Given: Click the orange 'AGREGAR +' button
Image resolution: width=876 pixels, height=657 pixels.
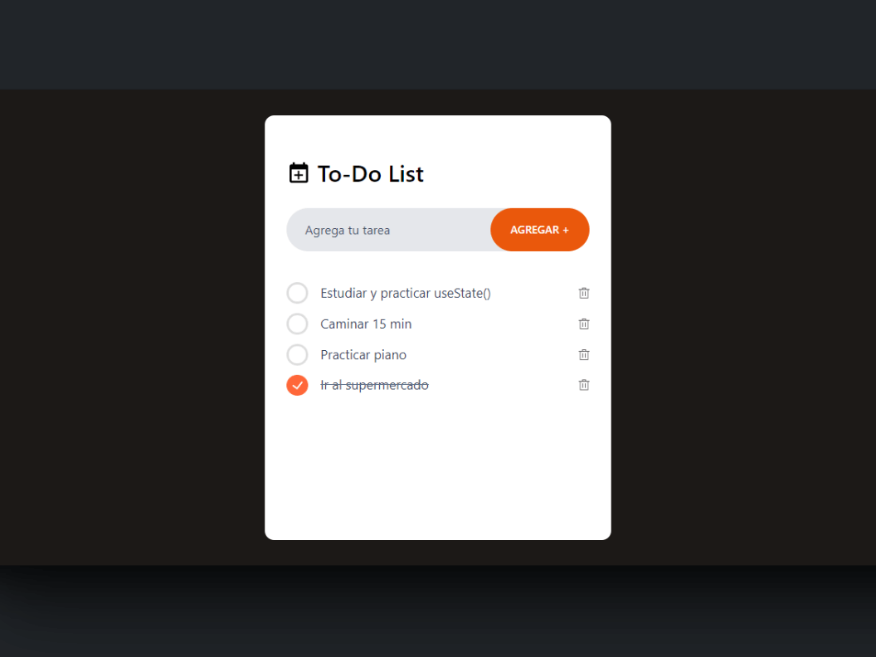Looking at the screenshot, I should click(540, 230).
